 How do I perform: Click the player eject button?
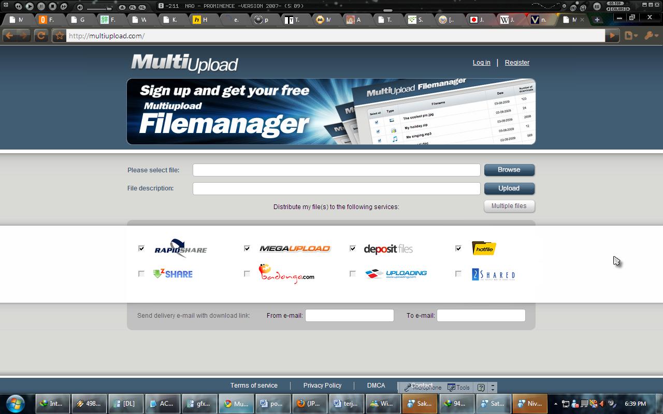click(x=122, y=7)
